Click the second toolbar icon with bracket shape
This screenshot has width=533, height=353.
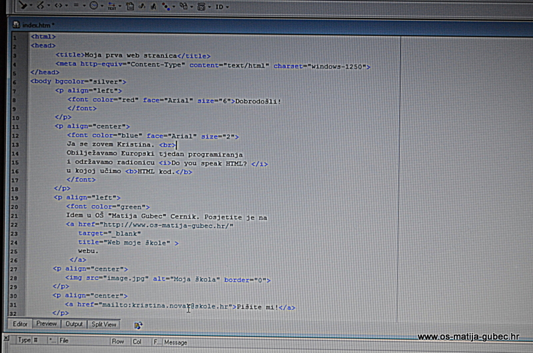[41, 5]
